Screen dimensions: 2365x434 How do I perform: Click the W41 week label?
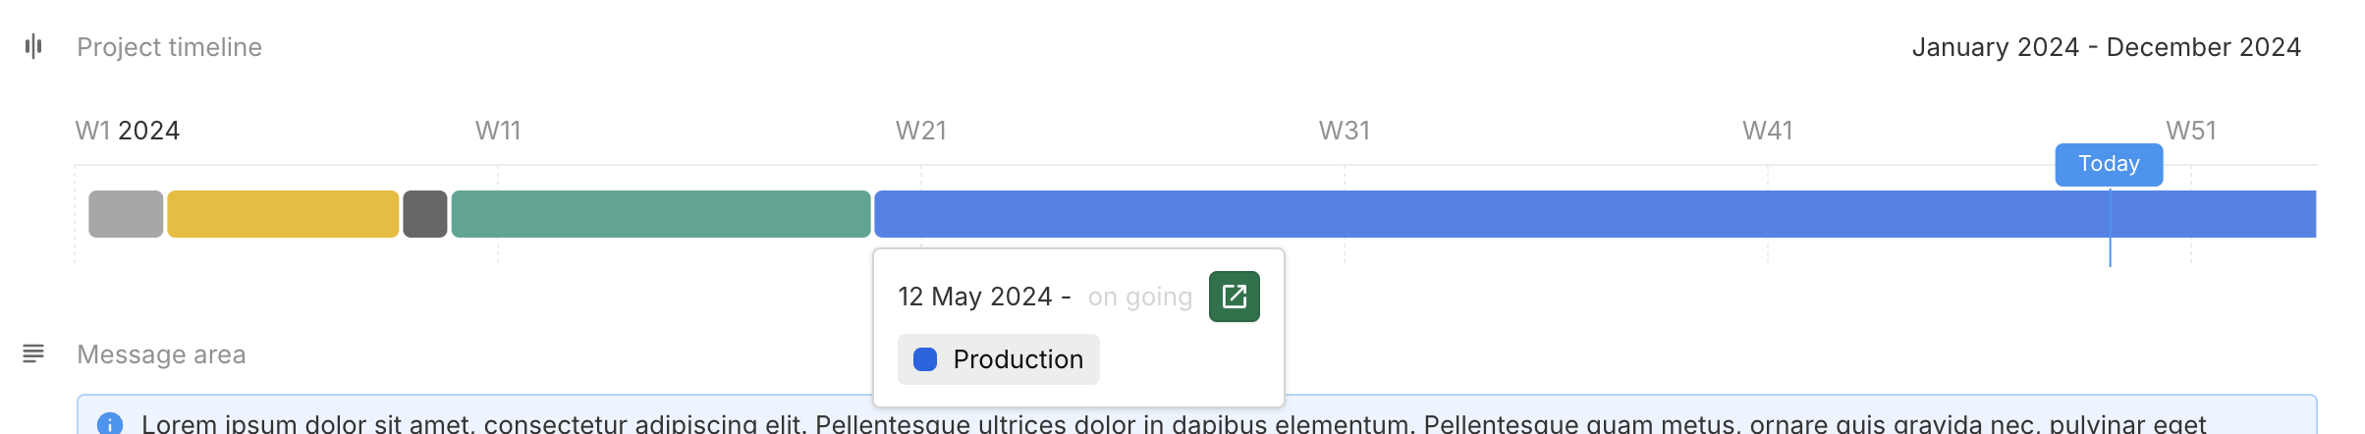pos(1768,131)
